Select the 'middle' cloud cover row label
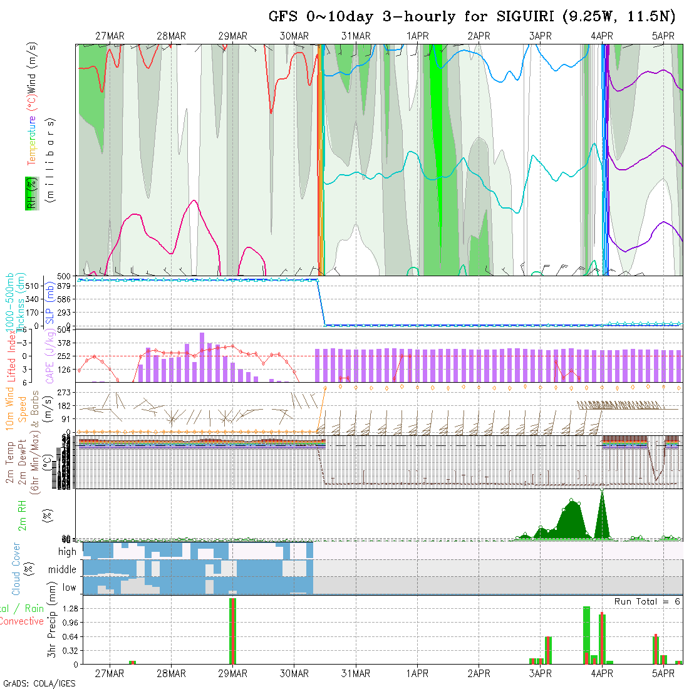This screenshot has height=689, width=689. point(62,569)
